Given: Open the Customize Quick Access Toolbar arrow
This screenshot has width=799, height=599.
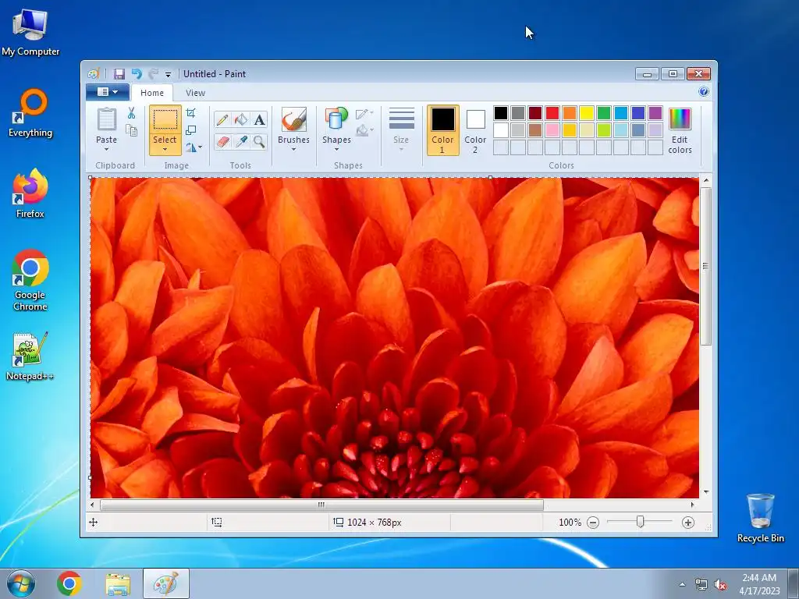Looking at the screenshot, I should click(168, 74).
